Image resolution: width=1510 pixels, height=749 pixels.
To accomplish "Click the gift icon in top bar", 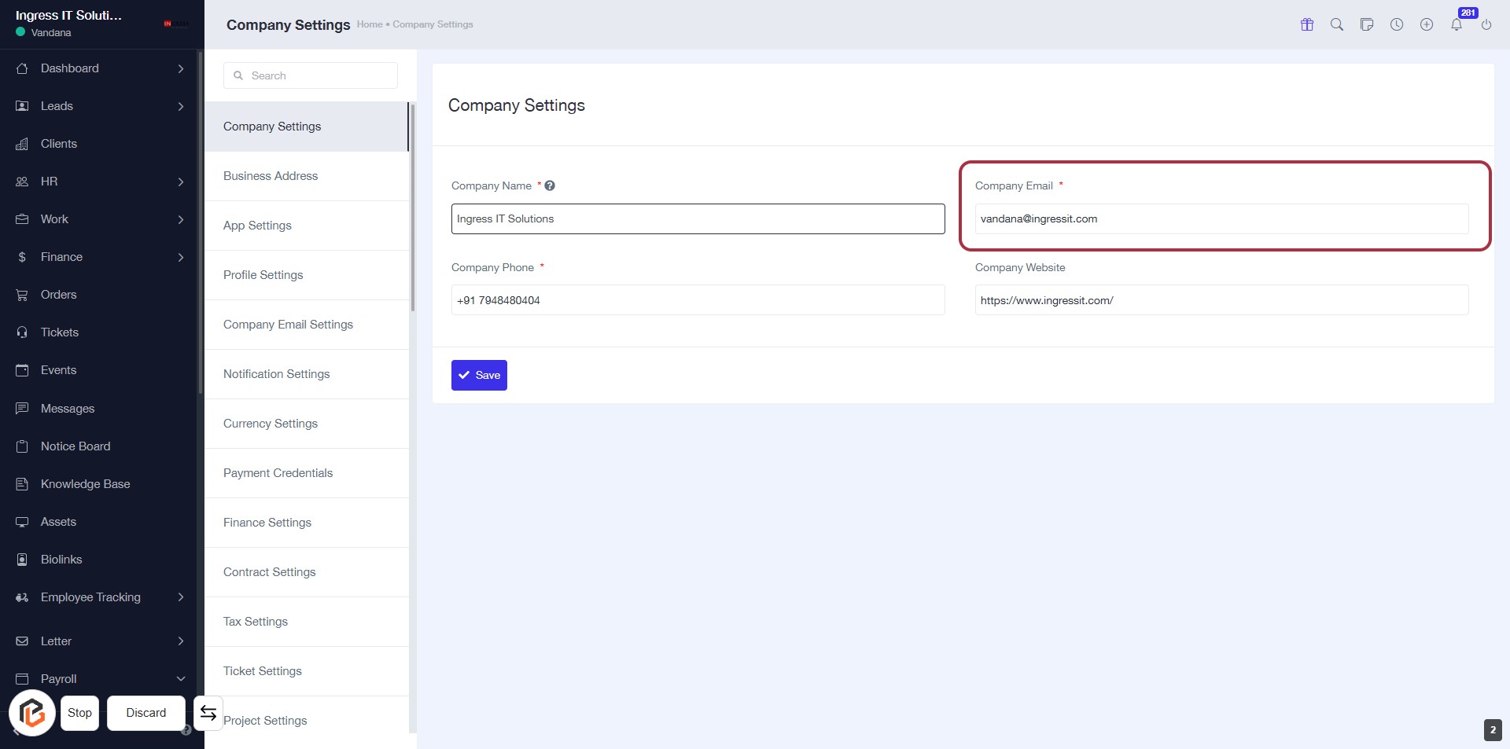I will tap(1306, 24).
